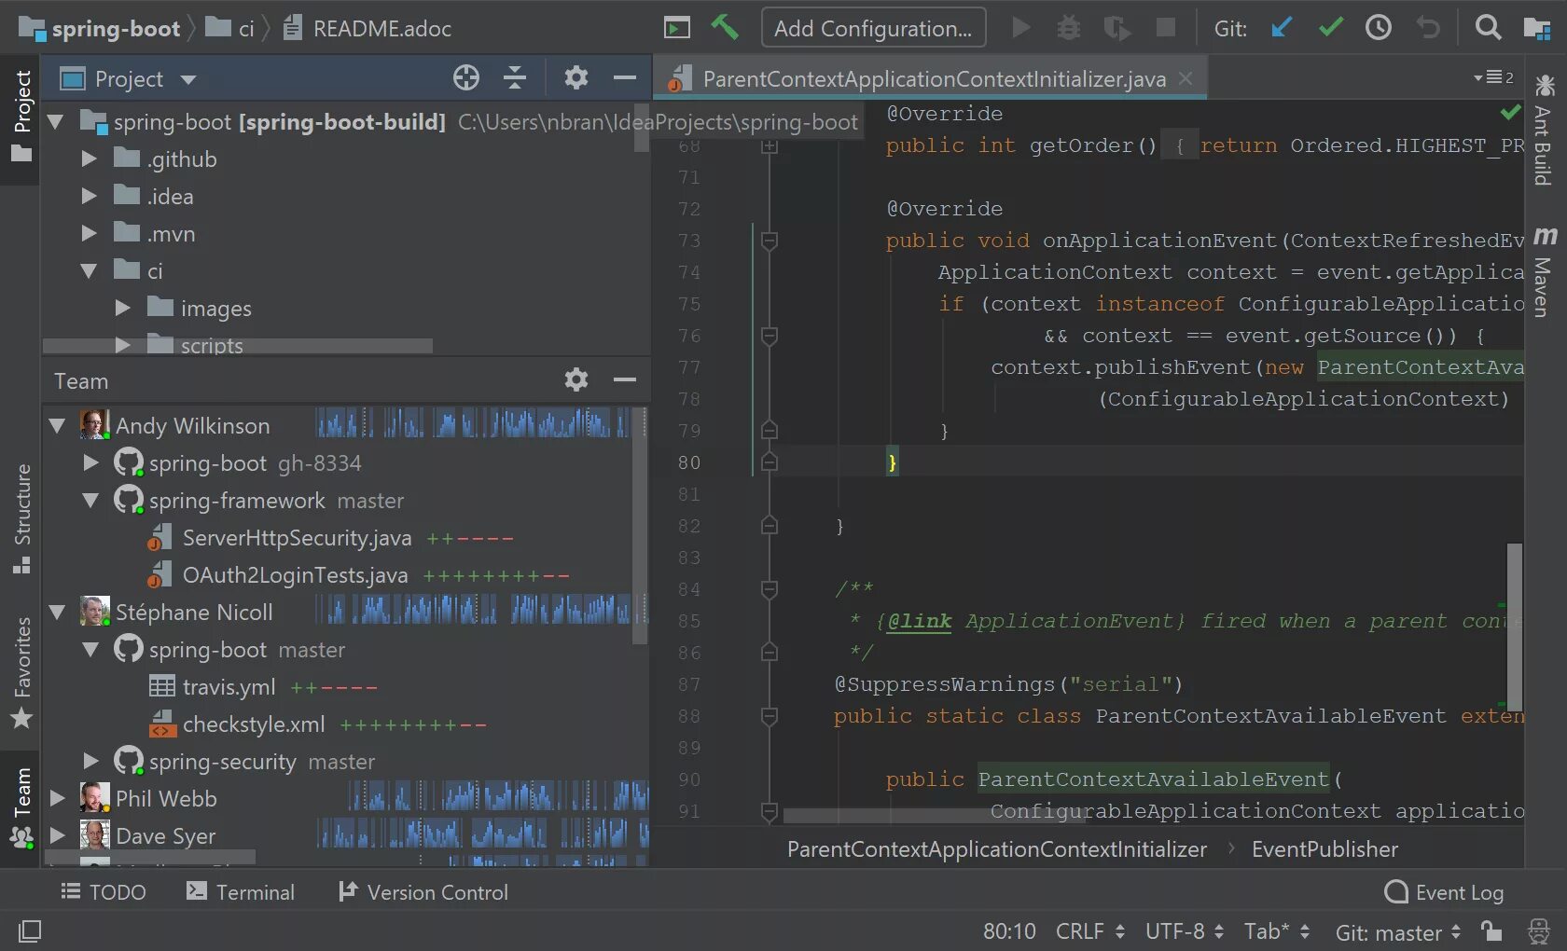
Task: Click Git update project blue arrow
Action: coord(1283,28)
